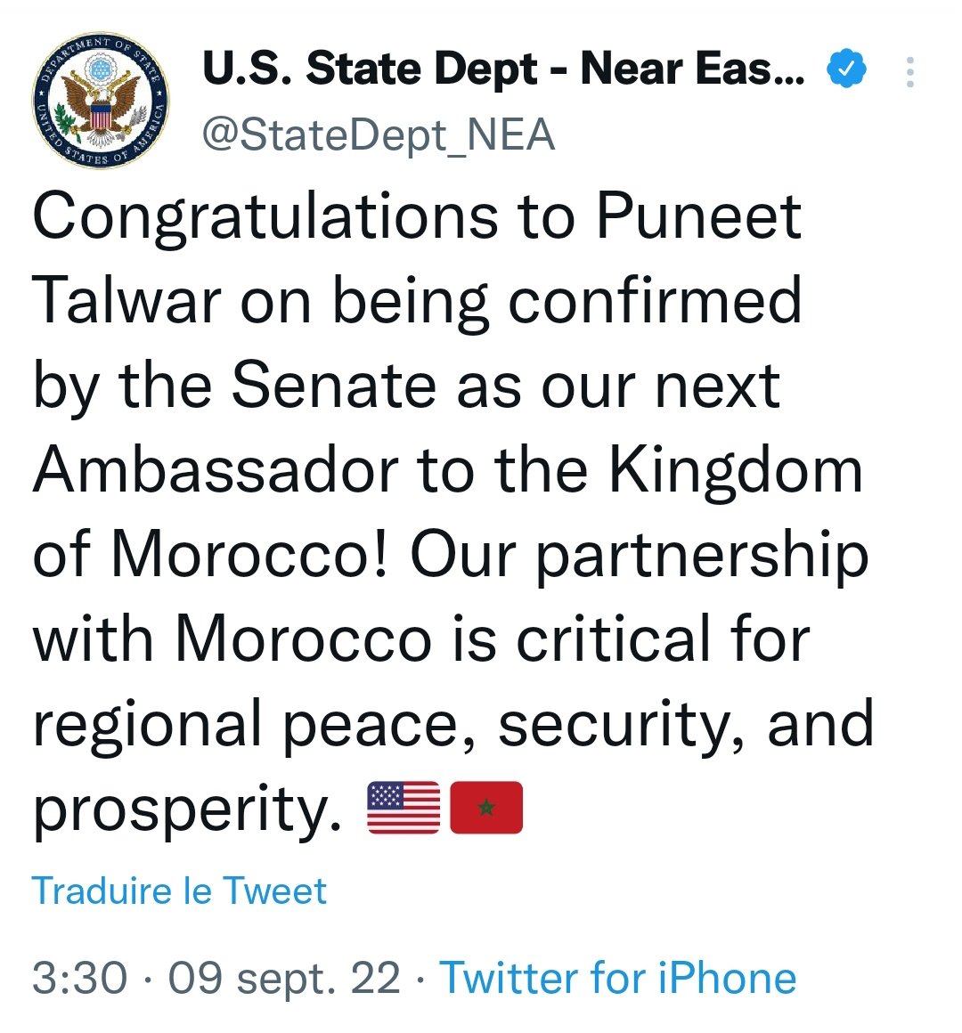Click the word Ambassador in the tweet
Image resolution: width=962 pixels, height=1033 pixels.
(214, 470)
